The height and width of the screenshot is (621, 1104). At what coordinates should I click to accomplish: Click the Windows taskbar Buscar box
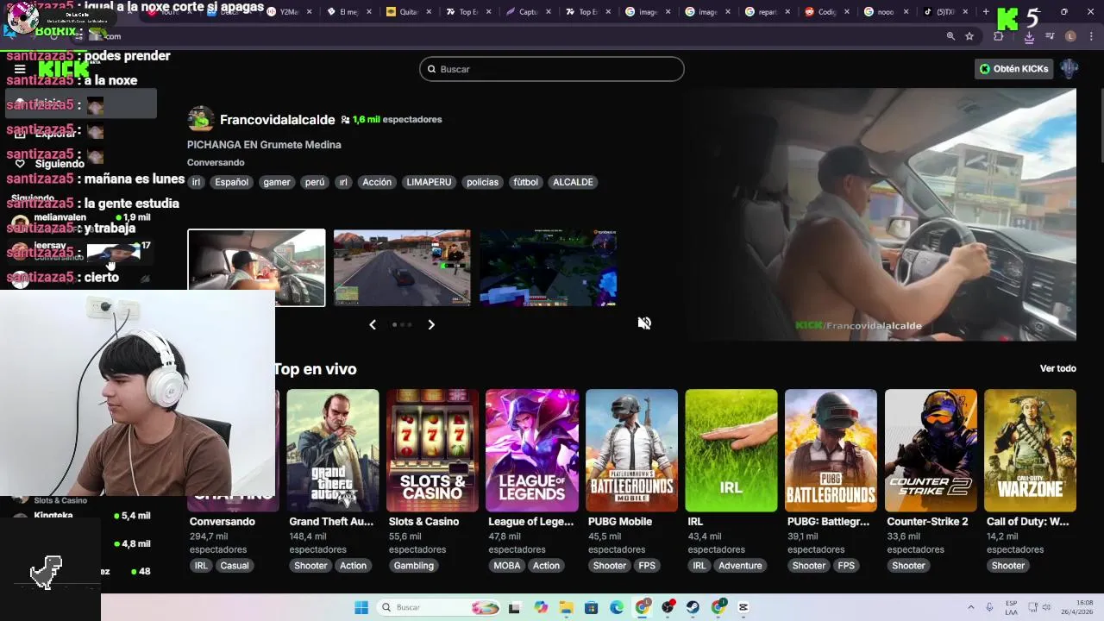coord(437,607)
